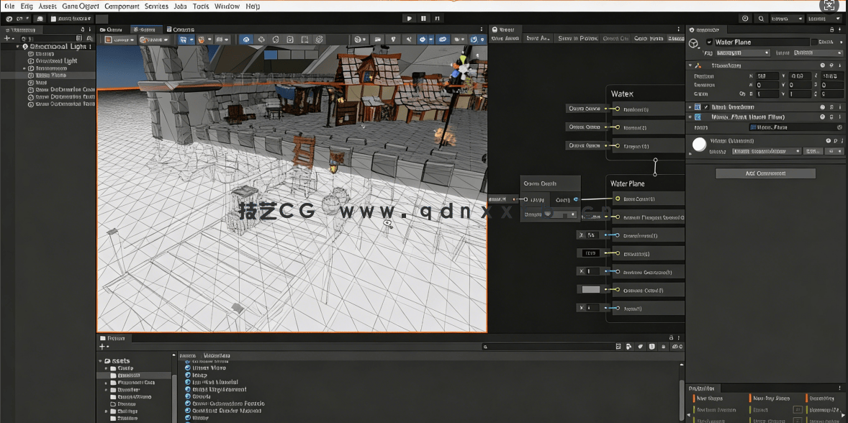Toggle the Water Plane active checkbox in Inspector
This screenshot has height=423, width=848.
tap(708, 41)
